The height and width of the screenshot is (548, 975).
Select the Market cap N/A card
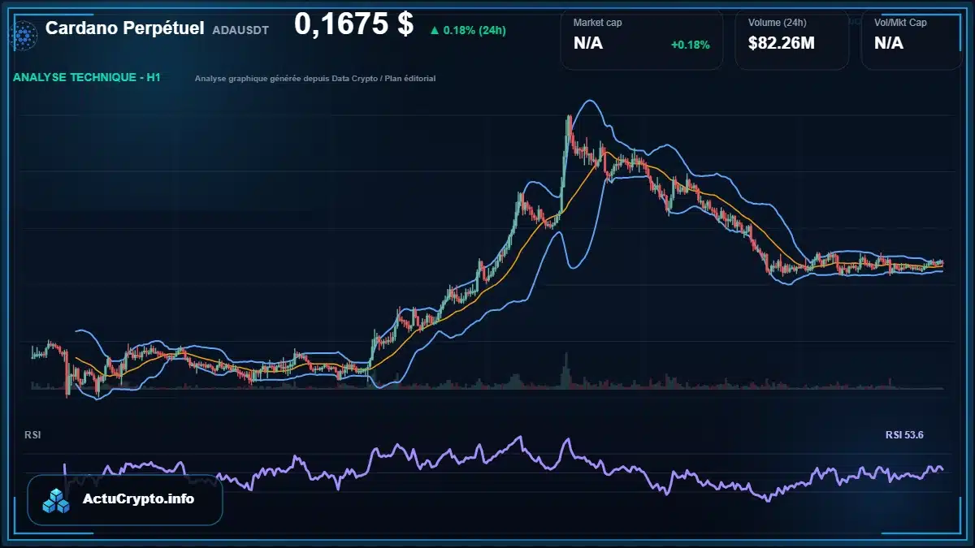coord(641,39)
